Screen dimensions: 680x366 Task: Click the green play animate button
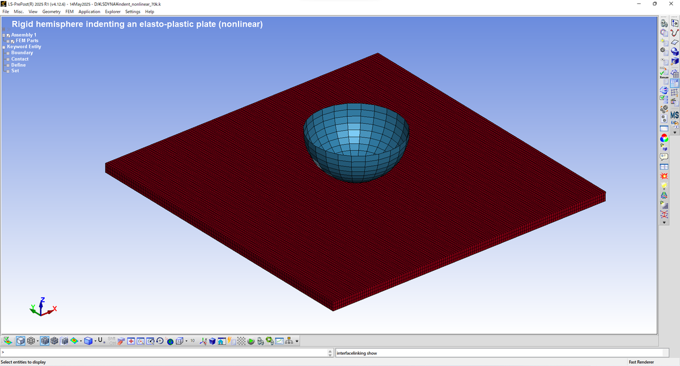[251, 341]
